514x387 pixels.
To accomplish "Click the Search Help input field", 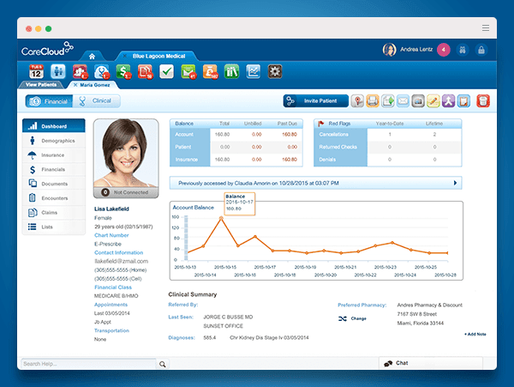I will click(x=88, y=364).
